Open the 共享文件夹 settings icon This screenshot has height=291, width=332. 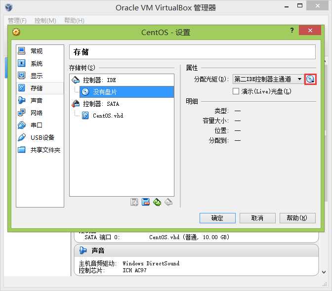click(22, 150)
